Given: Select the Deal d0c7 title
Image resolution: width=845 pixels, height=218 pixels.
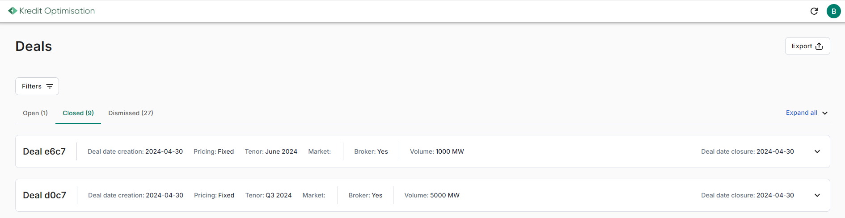Looking at the screenshot, I should pos(44,195).
